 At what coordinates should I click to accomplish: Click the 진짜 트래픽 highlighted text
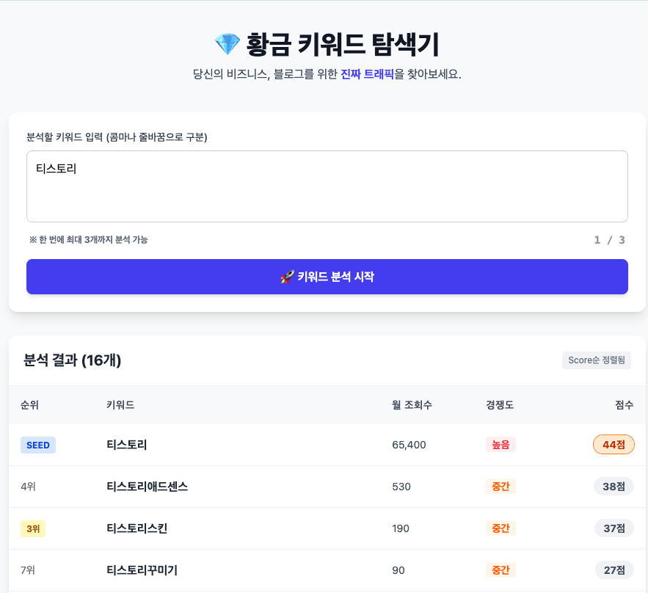[367, 74]
